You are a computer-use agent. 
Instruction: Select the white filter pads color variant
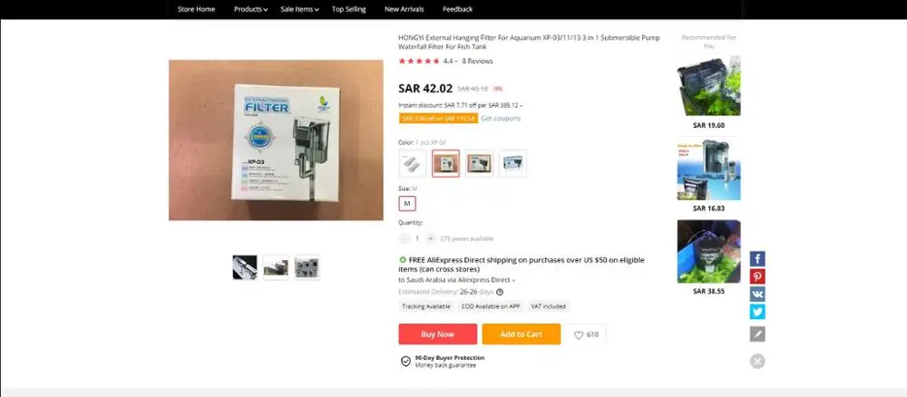tap(413, 163)
